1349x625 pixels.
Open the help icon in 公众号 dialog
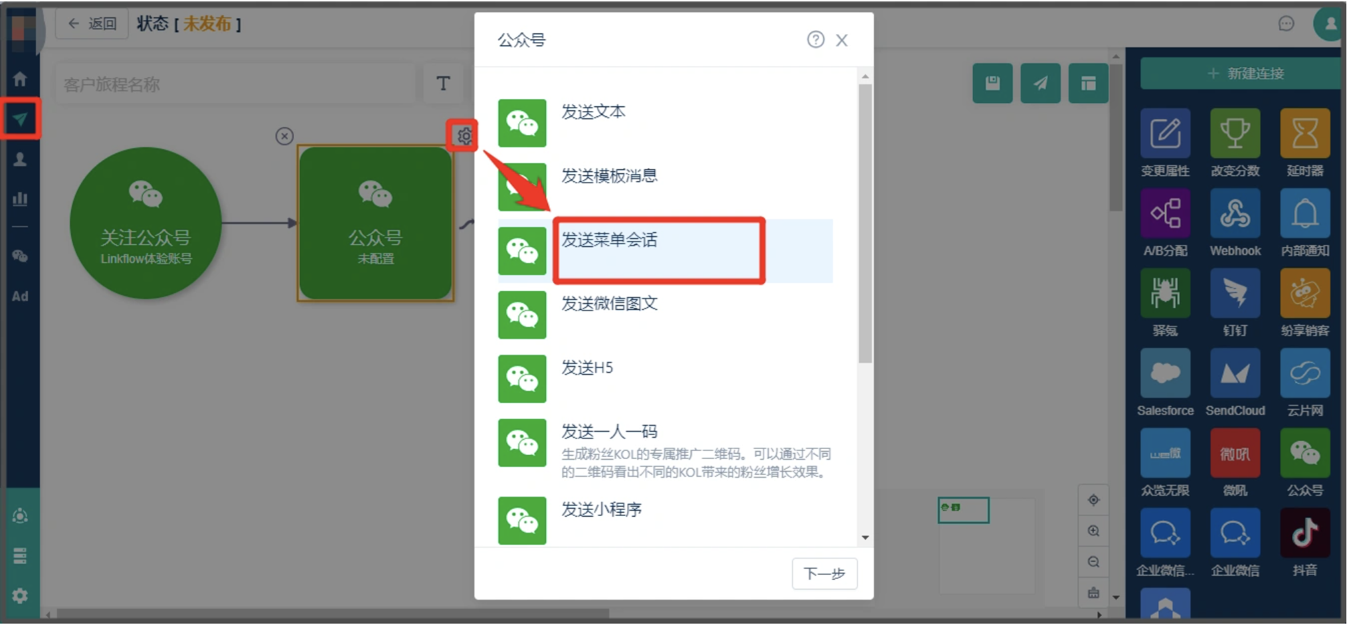tap(815, 39)
